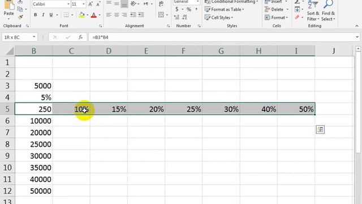This screenshot has height=204, width=362.
Task: Open the Borders dropdown arrow
Action: click(x=72, y=15)
